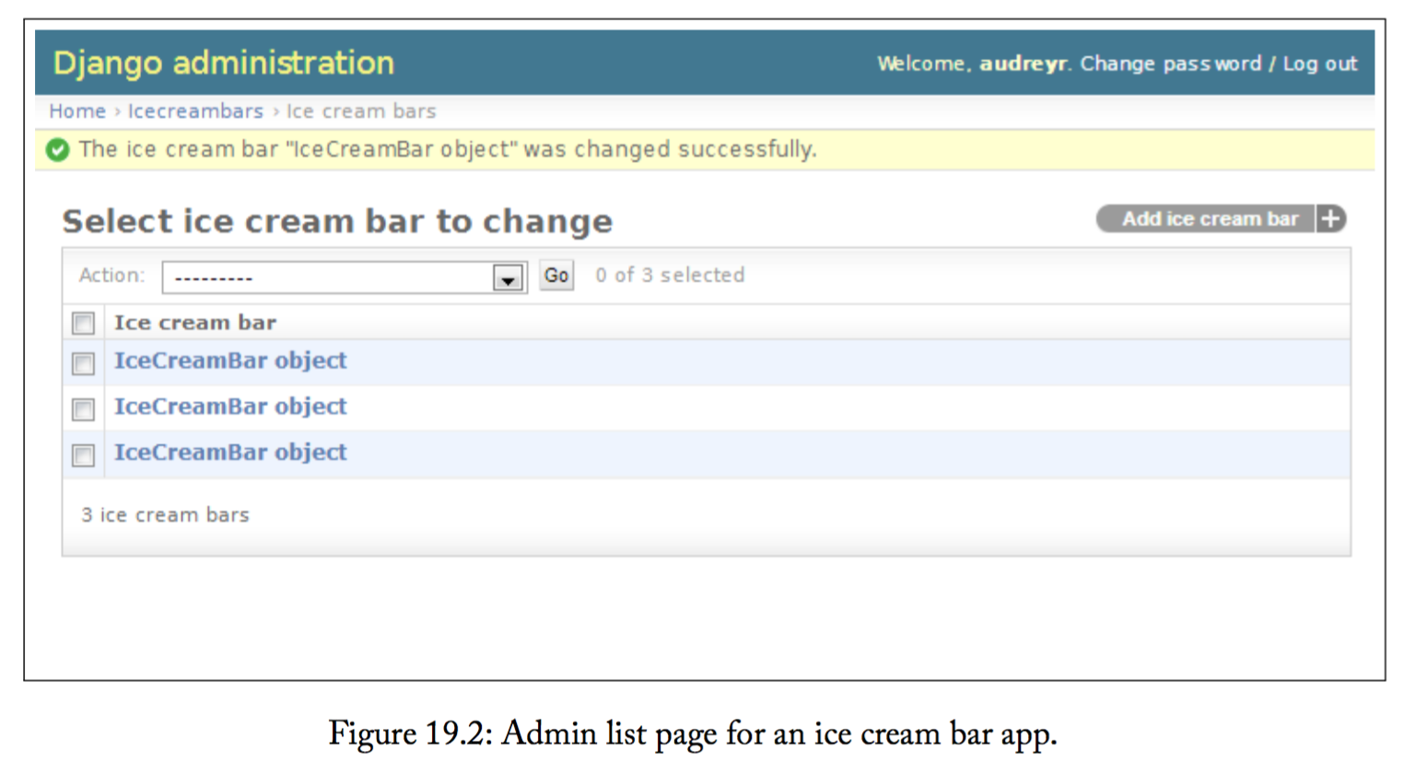Click the '3 ice cream bars' count text

(165, 515)
